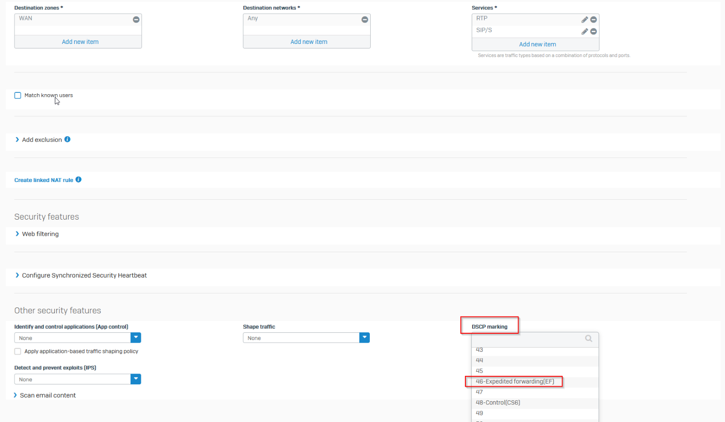Select 46-Expedited forwarding(EF) option

(515, 381)
